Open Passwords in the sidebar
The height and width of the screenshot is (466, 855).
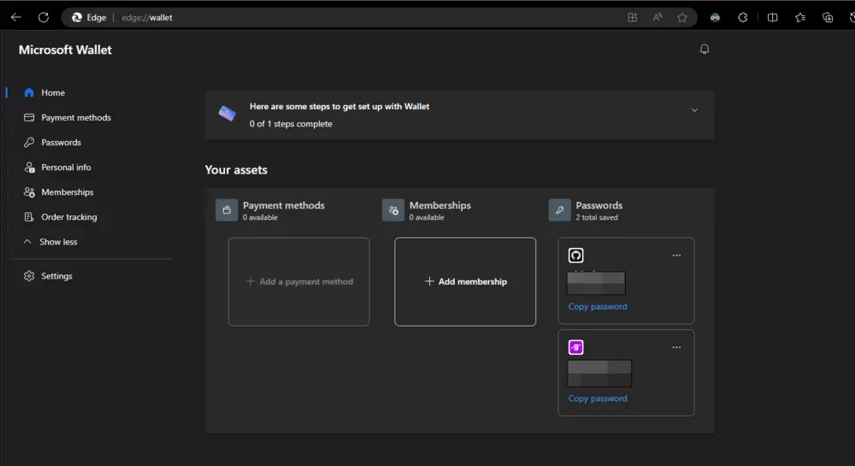tap(61, 142)
